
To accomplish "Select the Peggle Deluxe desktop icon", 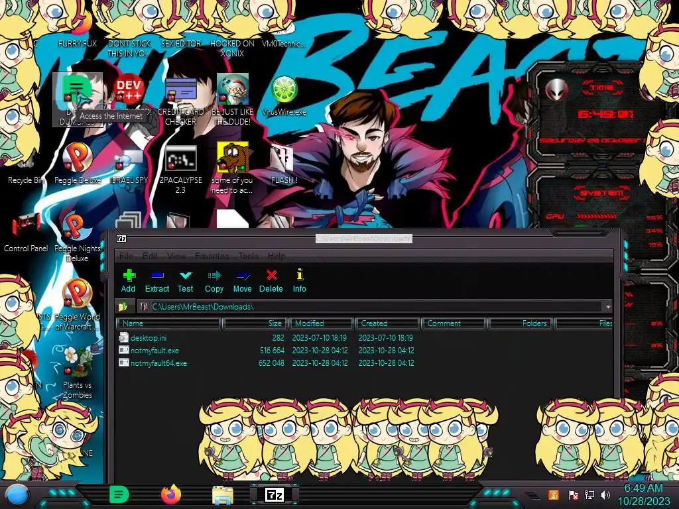I will point(78,164).
